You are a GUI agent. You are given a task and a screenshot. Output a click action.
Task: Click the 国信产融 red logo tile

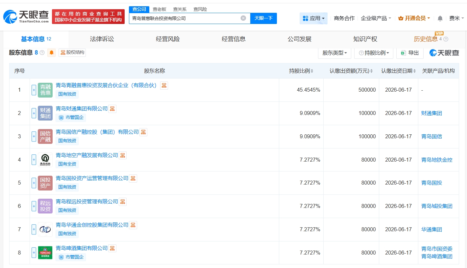click(x=45, y=137)
